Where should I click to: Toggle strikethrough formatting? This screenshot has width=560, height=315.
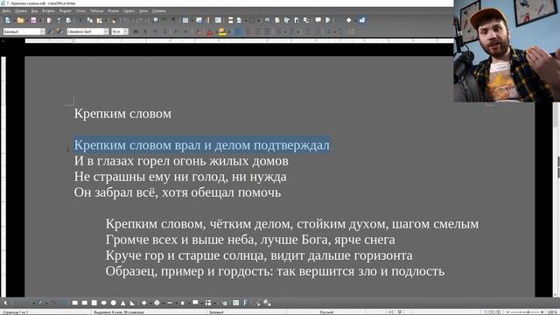164,31
